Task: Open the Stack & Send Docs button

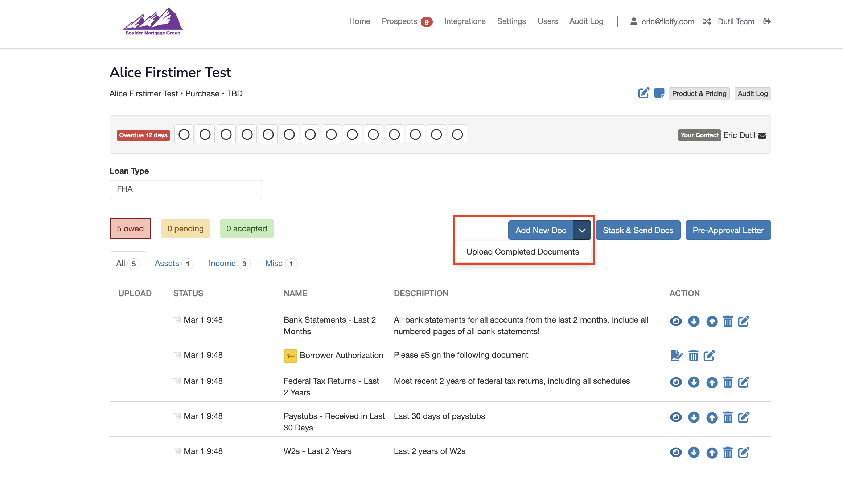Action: [638, 230]
